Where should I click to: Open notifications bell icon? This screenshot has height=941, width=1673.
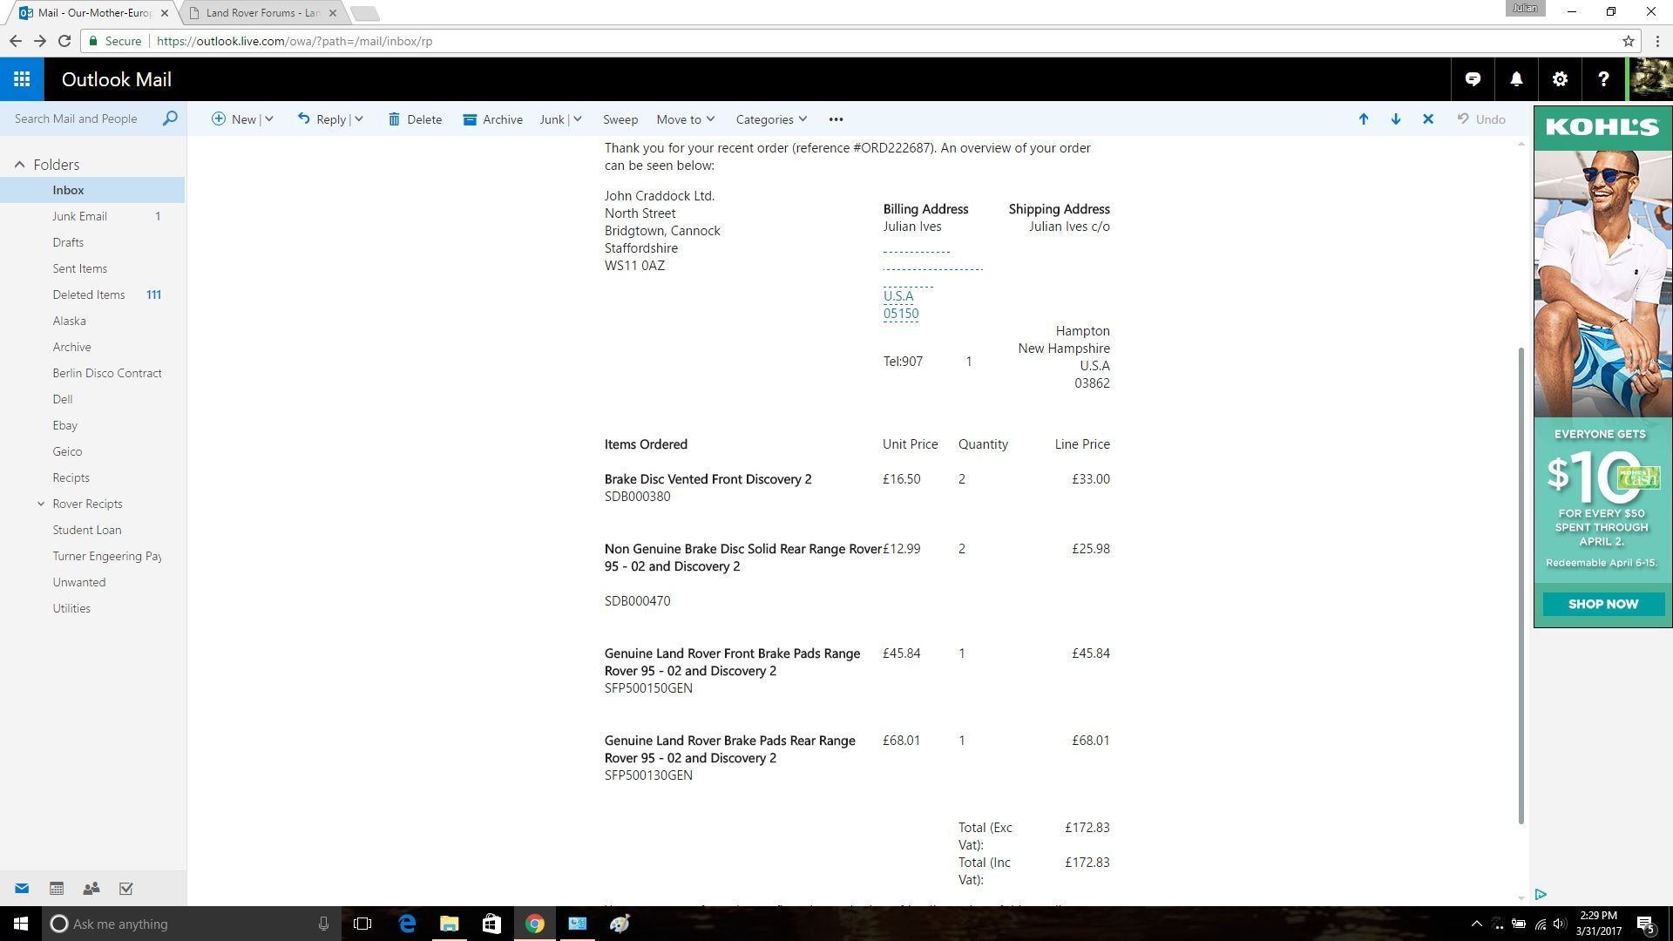[x=1516, y=79]
